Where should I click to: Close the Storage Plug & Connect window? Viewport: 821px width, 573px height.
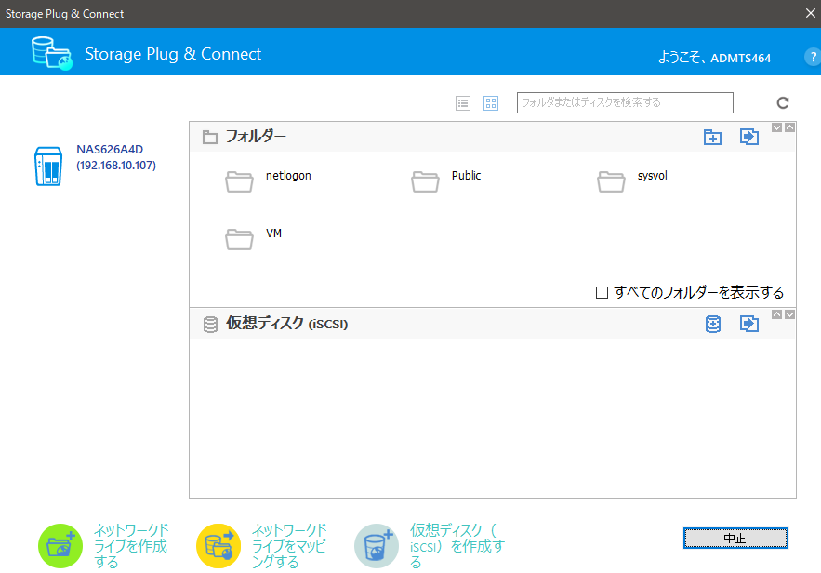pos(810,13)
